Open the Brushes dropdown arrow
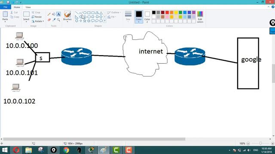 click(x=67, y=22)
